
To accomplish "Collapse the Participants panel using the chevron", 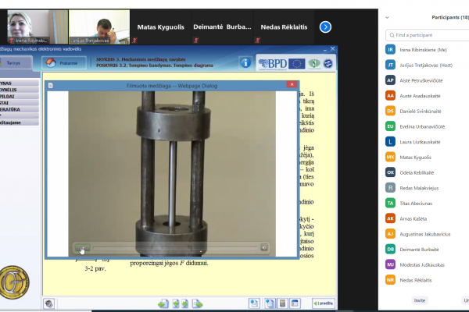I will click(x=387, y=18).
